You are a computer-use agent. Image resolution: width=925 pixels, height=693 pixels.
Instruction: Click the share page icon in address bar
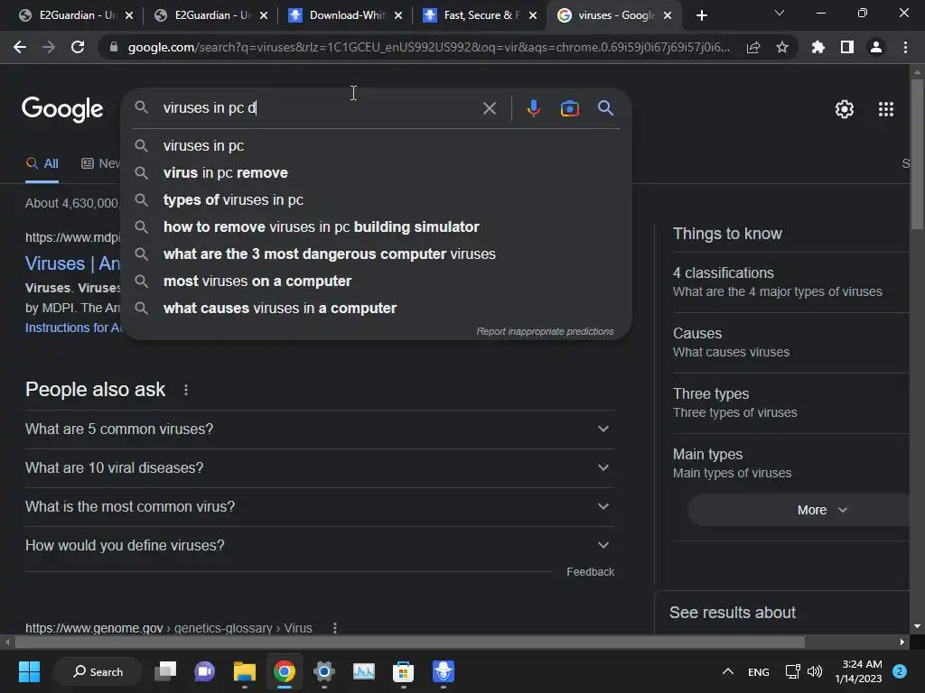[753, 47]
